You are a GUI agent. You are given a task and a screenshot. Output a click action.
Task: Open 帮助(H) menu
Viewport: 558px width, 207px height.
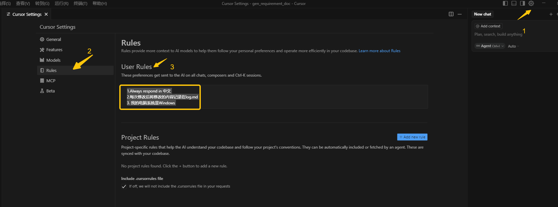(100, 3)
